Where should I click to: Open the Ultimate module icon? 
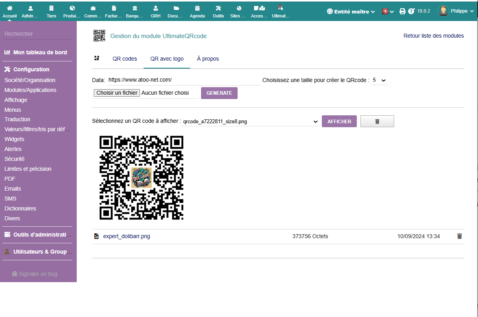coord(281,8)
